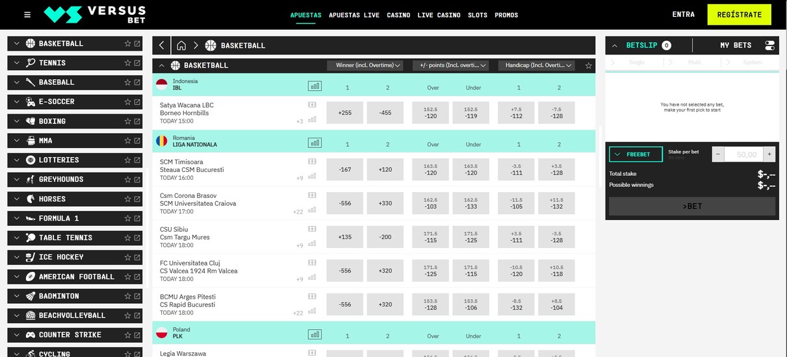Open the hamburger menu in the header
Screen dimensions: 787x357
(x=27, y=15)
